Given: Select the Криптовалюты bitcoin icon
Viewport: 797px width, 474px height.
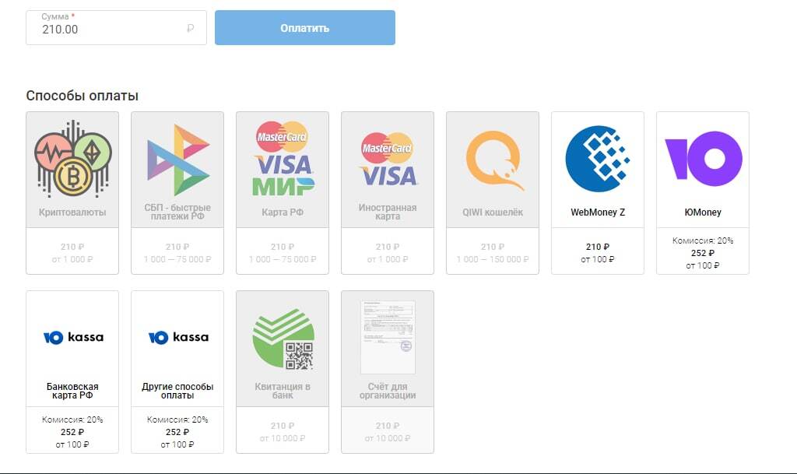Looking at the screenshot, I should tap(72, 159).
